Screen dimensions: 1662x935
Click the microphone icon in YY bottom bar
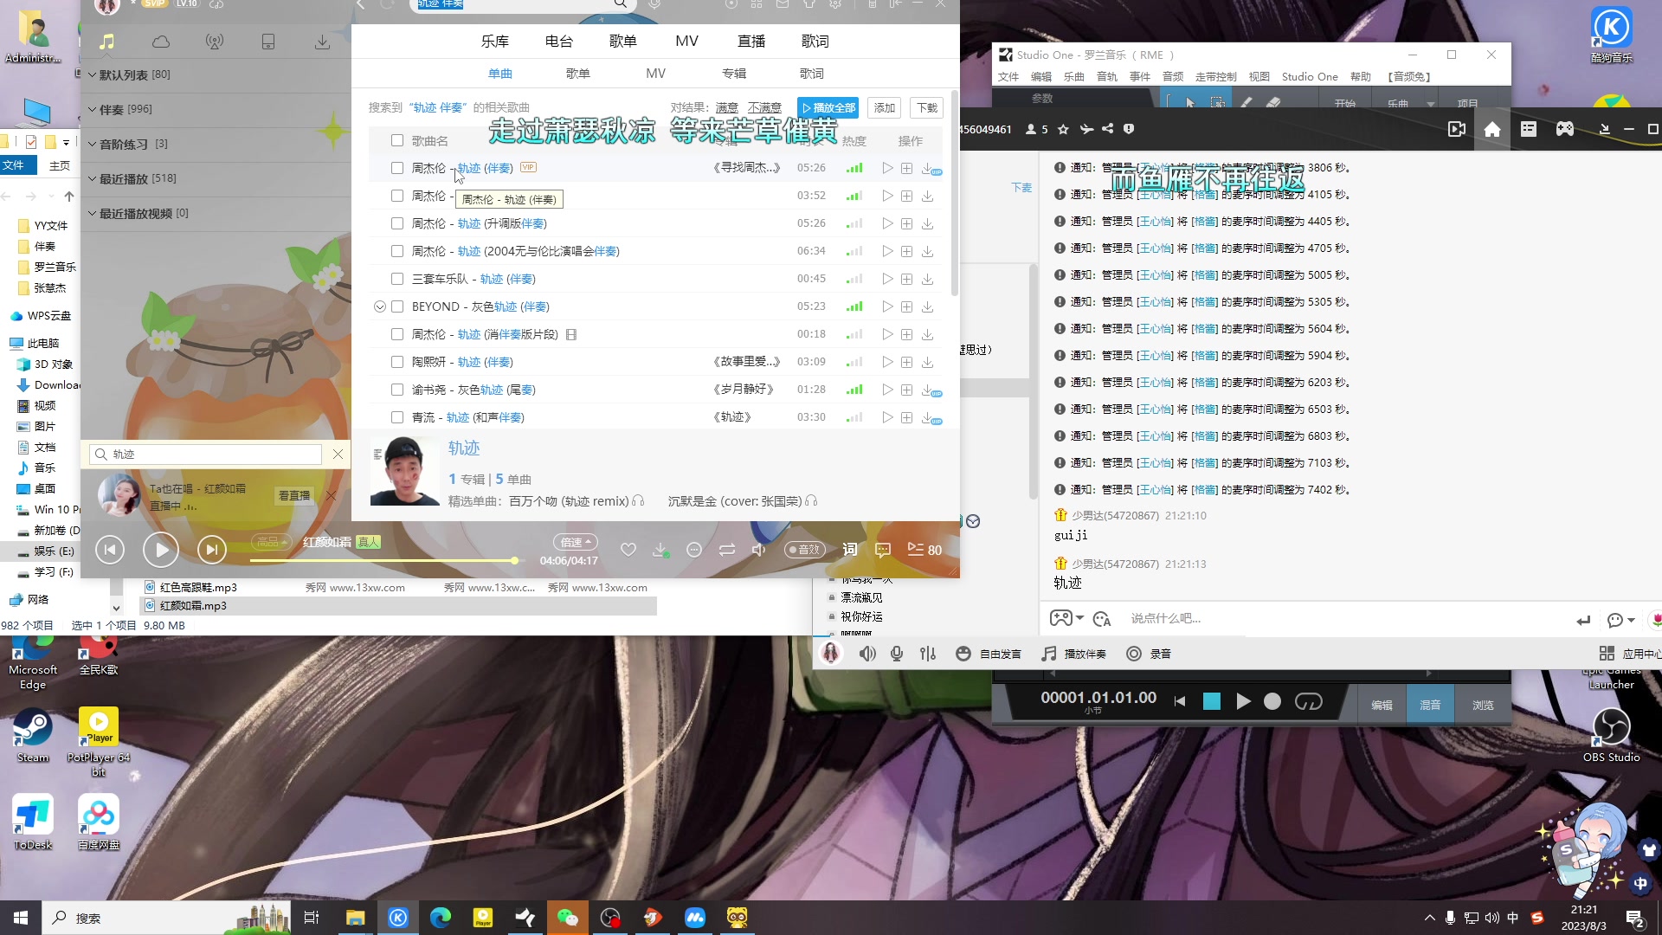tap(897, 654)
